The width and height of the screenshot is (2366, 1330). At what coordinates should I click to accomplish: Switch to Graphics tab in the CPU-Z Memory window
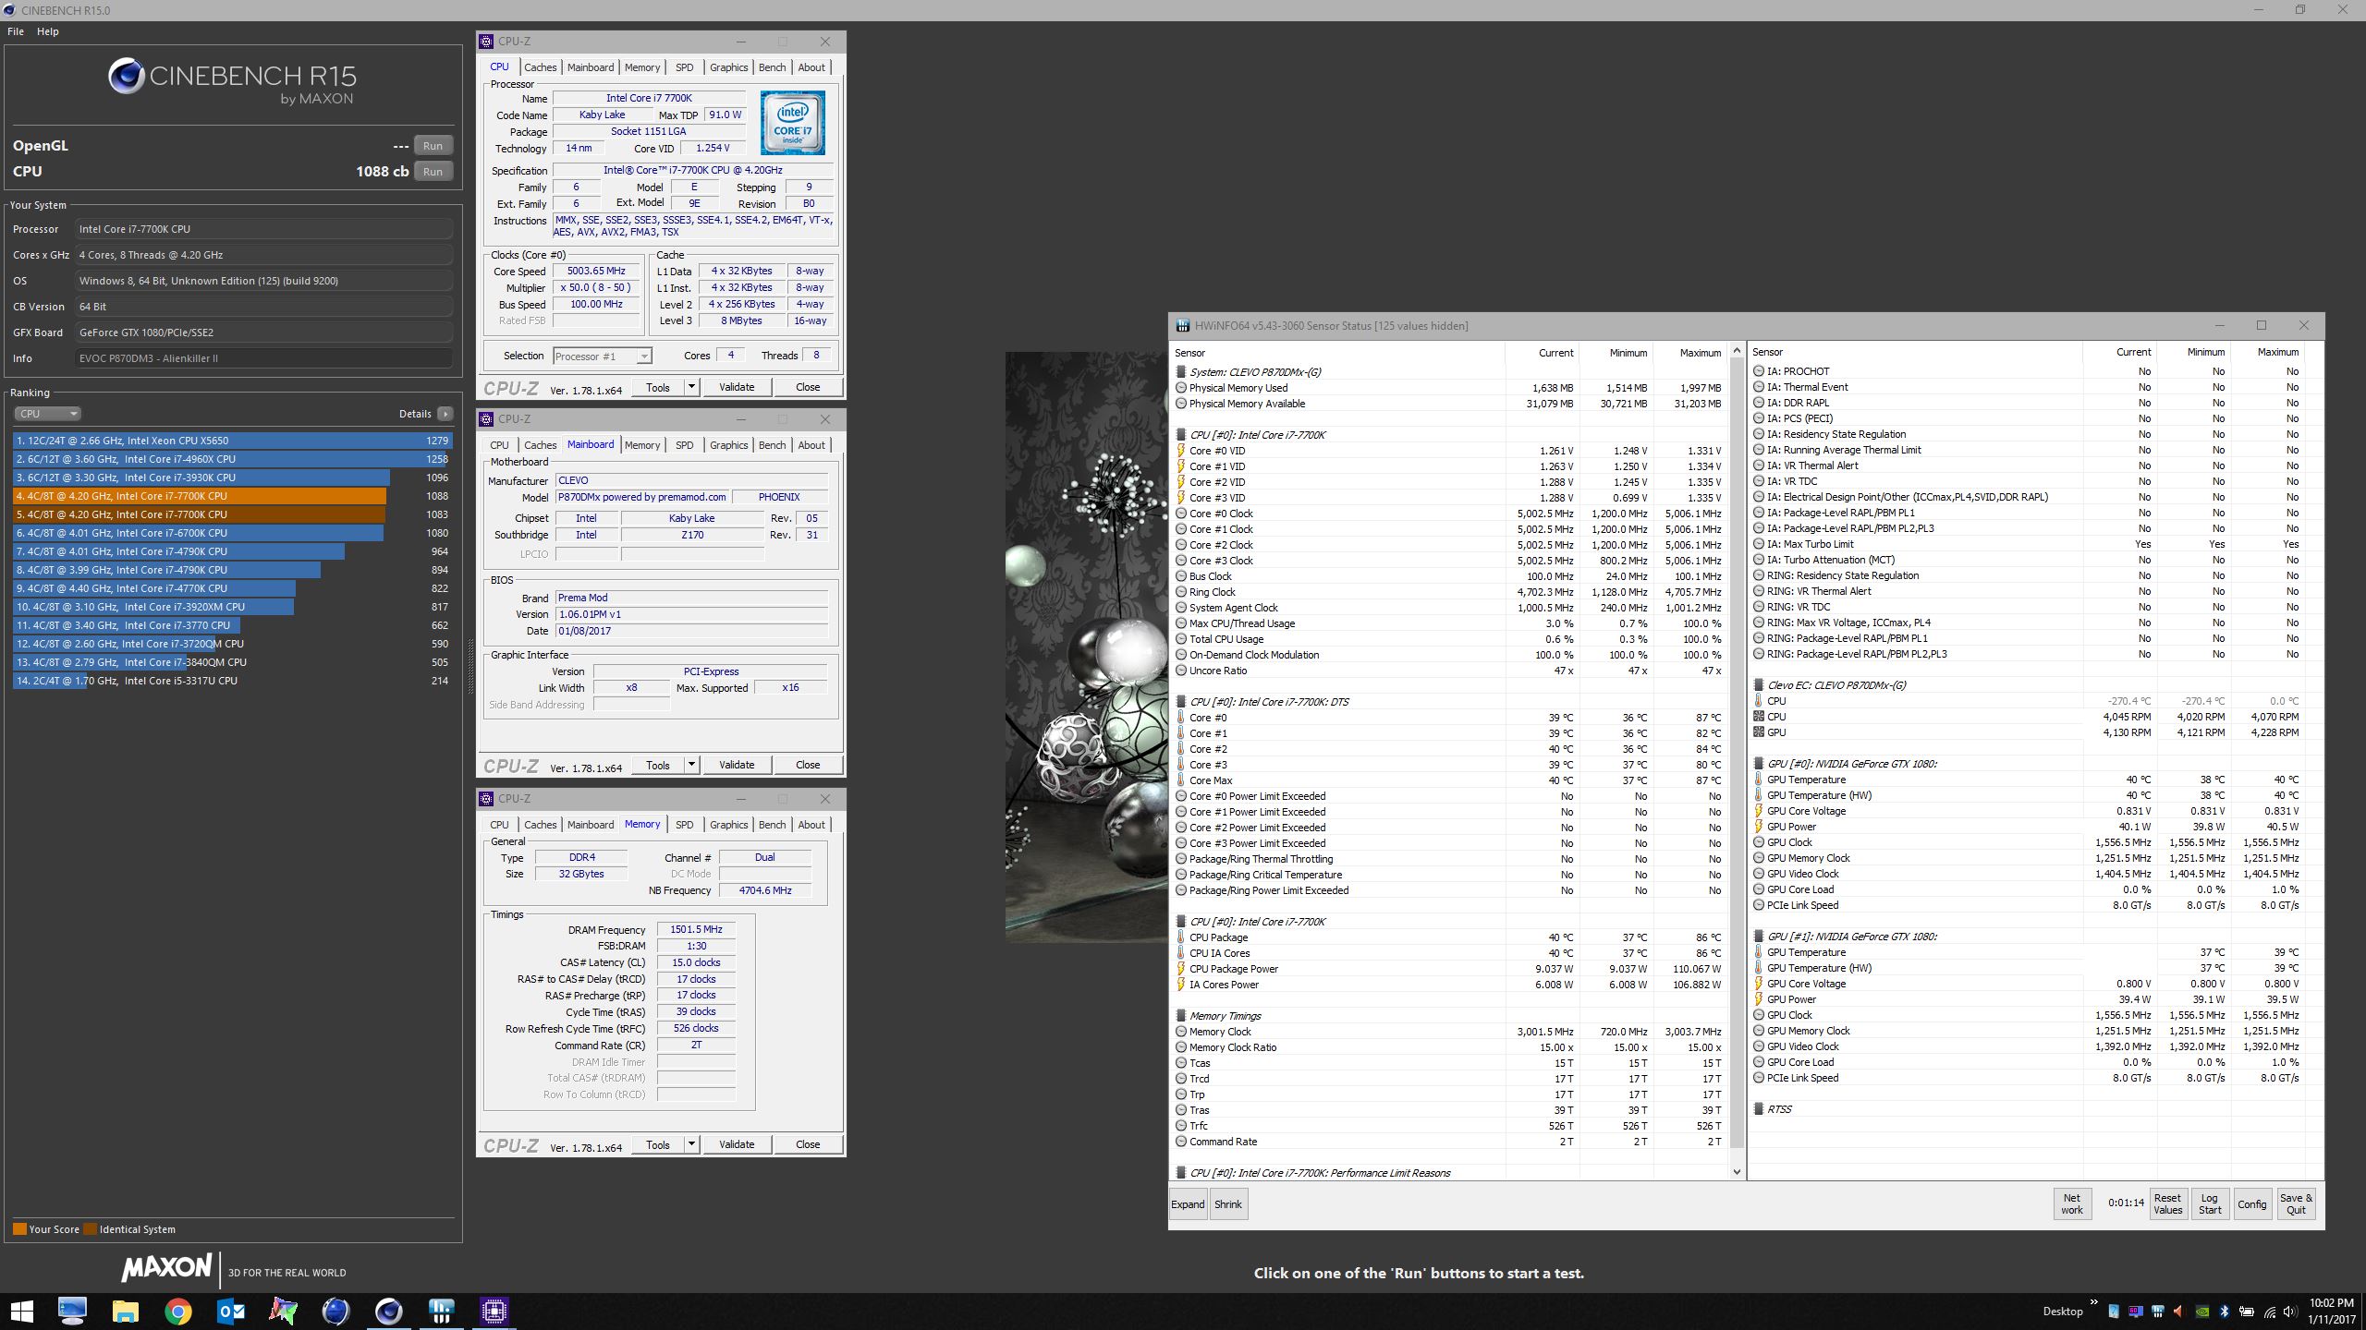click(x=728, y=825)
